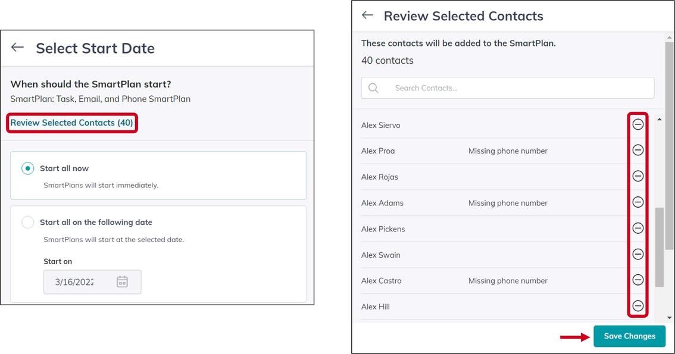The image size is (675, 354).
Task: Remove Alex Rojas from the SmartPlan
Action: click(637, 176)
